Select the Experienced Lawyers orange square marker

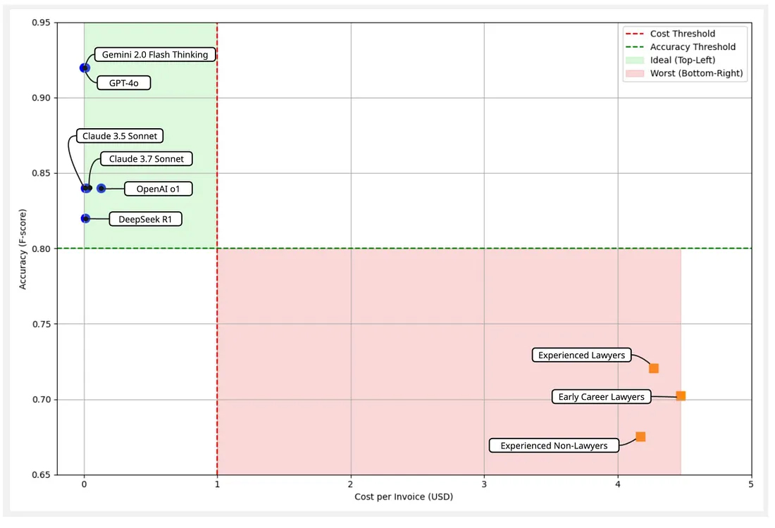pyautogui.click(x=654, y=368)
